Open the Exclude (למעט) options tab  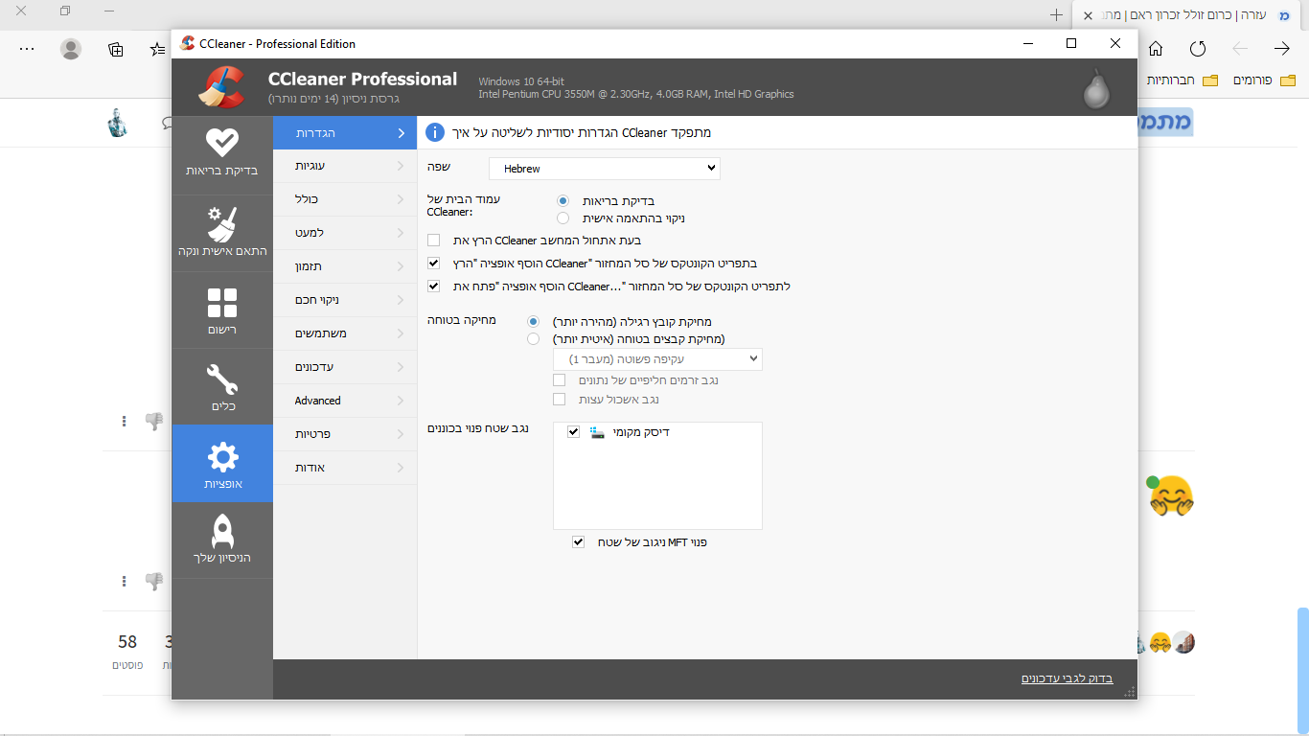click(345, 233)
